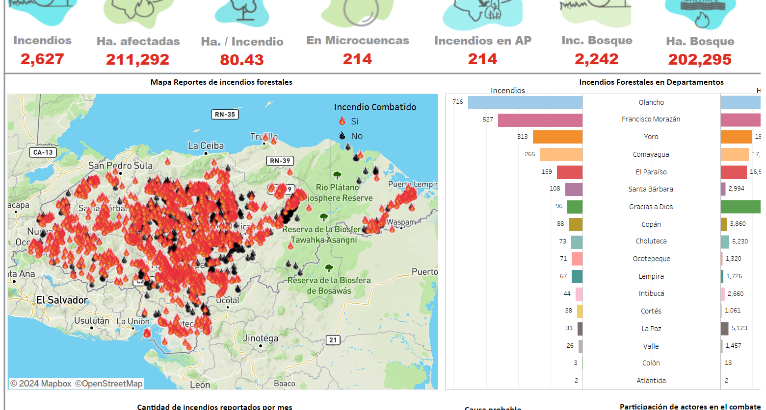Click the Intibucá bar with 44 incendios
This screenshot has width=766, height=410.
point(579,294)
